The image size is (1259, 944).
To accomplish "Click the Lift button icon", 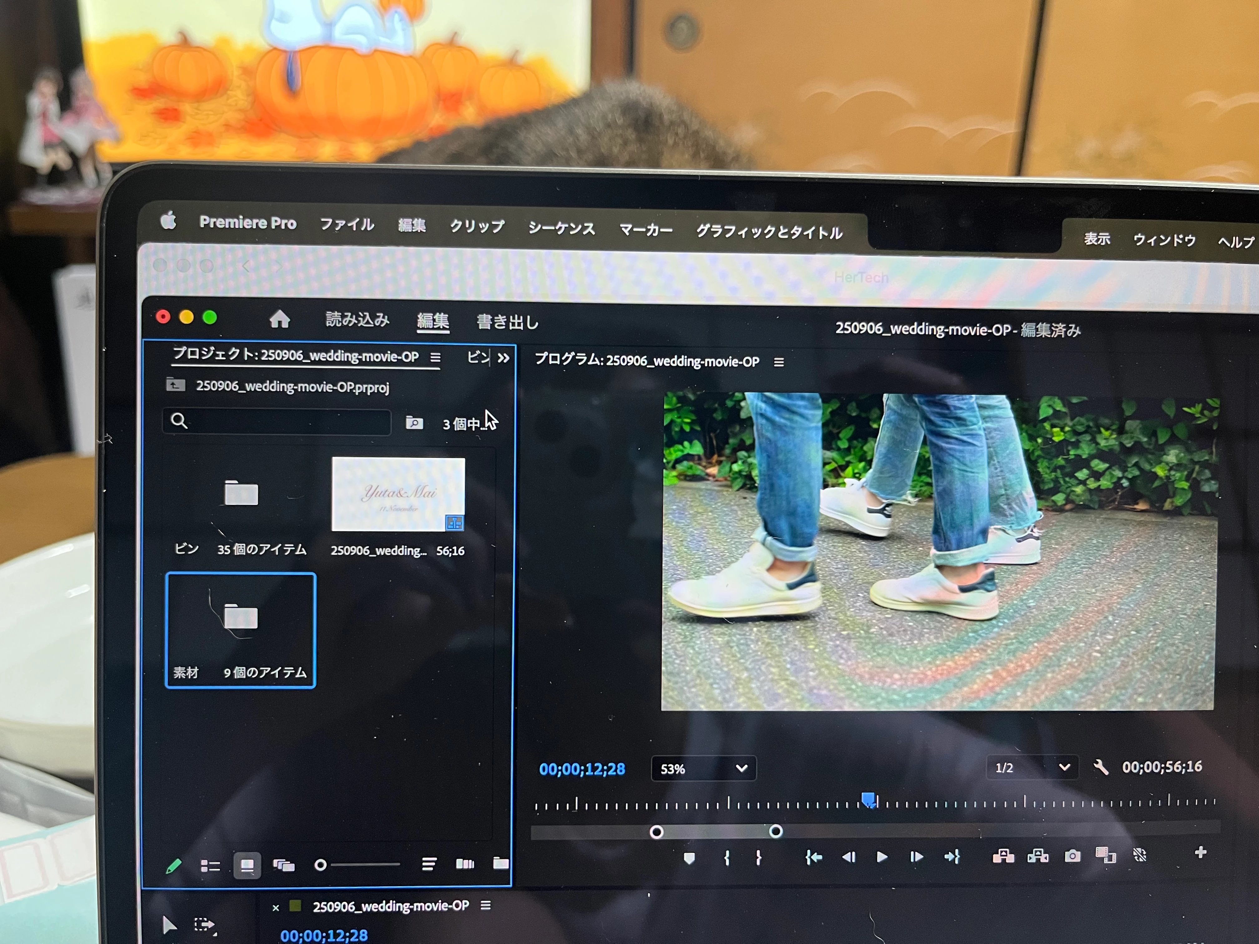I will 1003,856.
